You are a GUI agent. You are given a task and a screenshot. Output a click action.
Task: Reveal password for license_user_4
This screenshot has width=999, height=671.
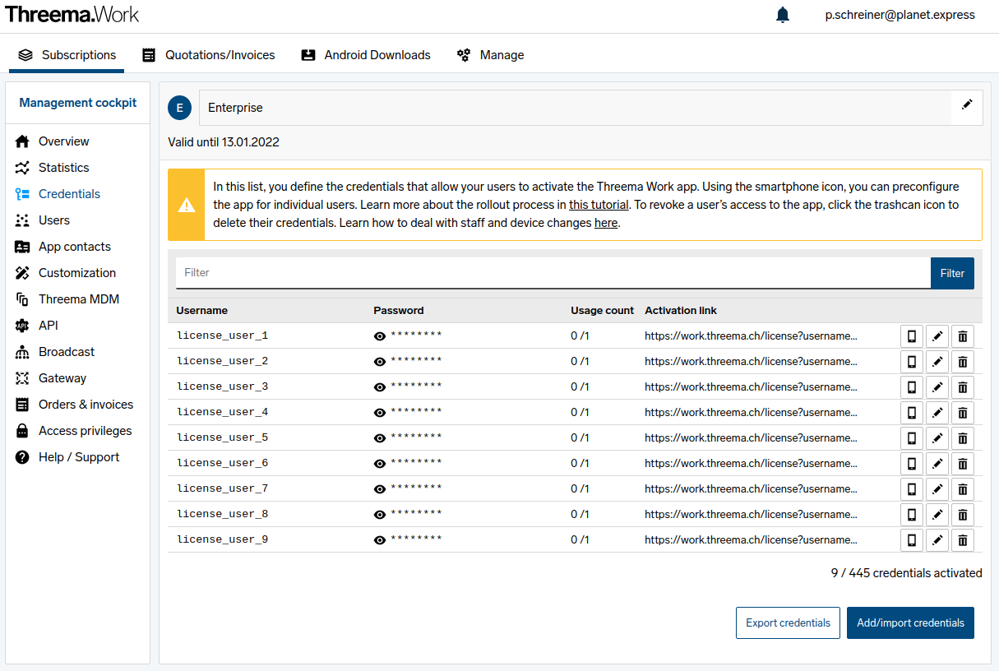[x=380, y=412]
